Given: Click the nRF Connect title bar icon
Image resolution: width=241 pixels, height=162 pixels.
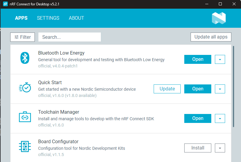Looking at the screenshot, I should point(5,4).
